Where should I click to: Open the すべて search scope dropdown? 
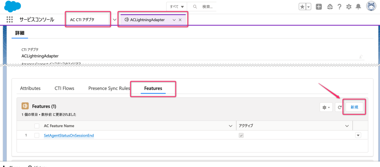click(x=177, y=7)
